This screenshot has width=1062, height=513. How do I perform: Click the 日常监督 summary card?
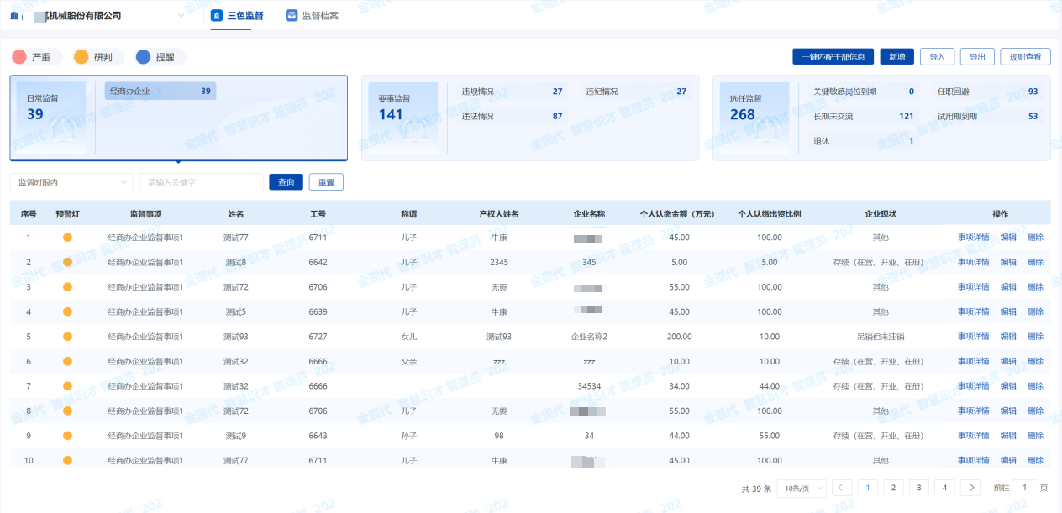[52, 117]
